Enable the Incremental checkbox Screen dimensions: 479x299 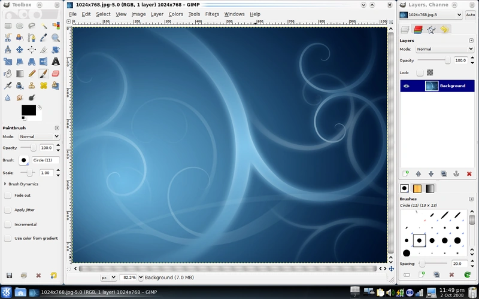(8, 224)
